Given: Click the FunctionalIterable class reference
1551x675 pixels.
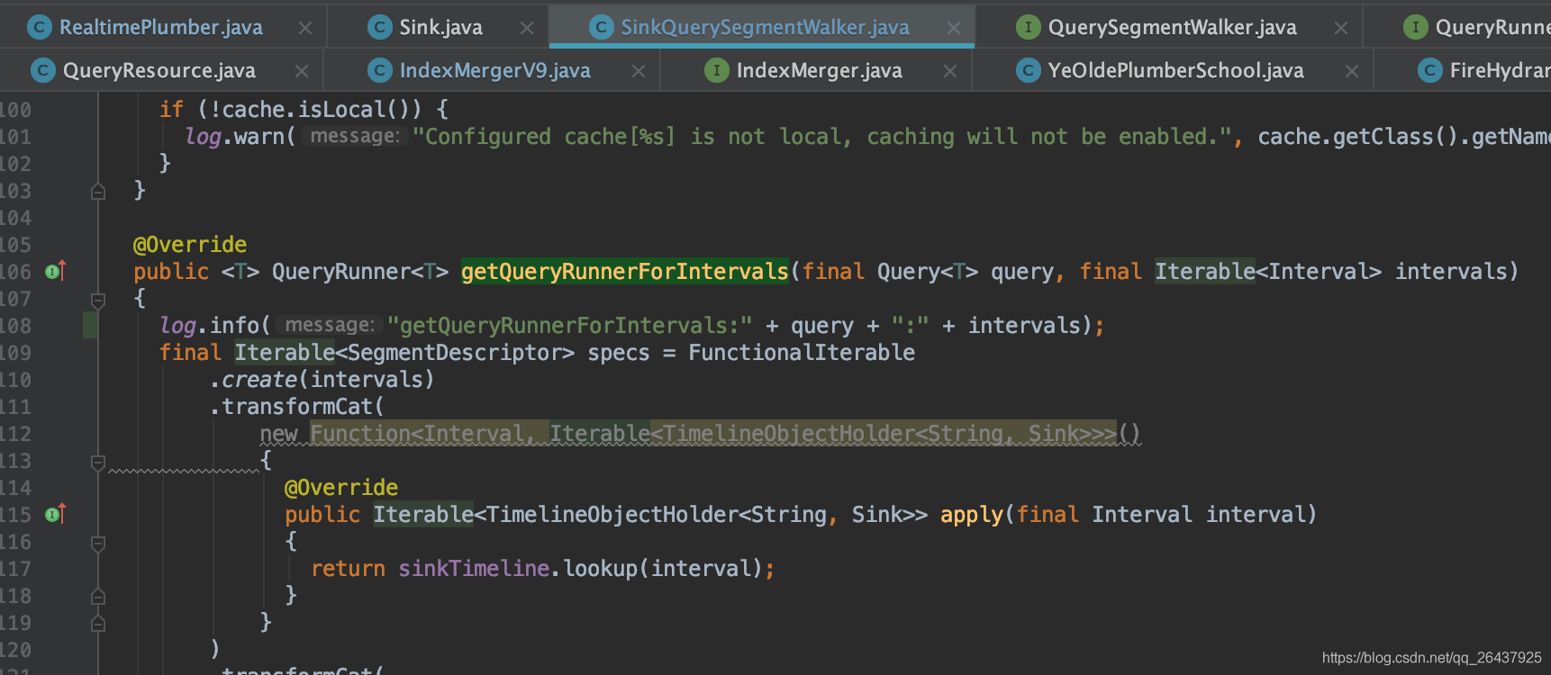Looking at the screenshot, I should (801, 352).
